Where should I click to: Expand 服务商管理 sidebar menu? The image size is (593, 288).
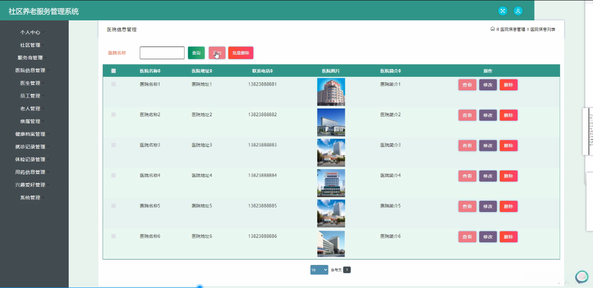31,58
